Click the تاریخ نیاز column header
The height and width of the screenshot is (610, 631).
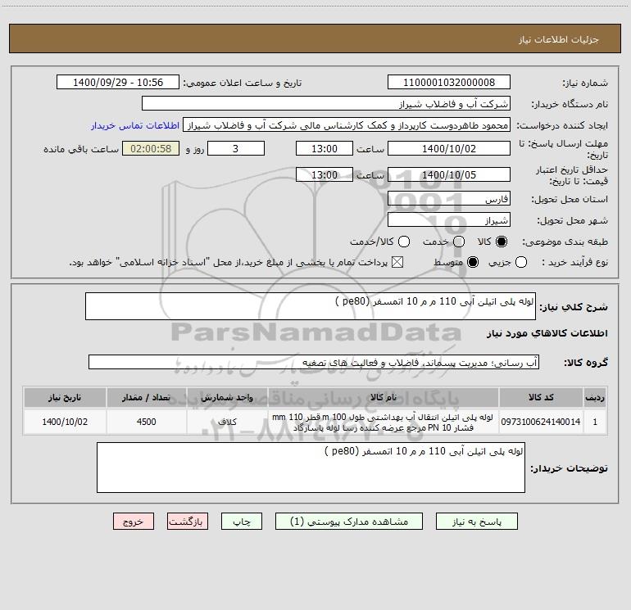65,398
